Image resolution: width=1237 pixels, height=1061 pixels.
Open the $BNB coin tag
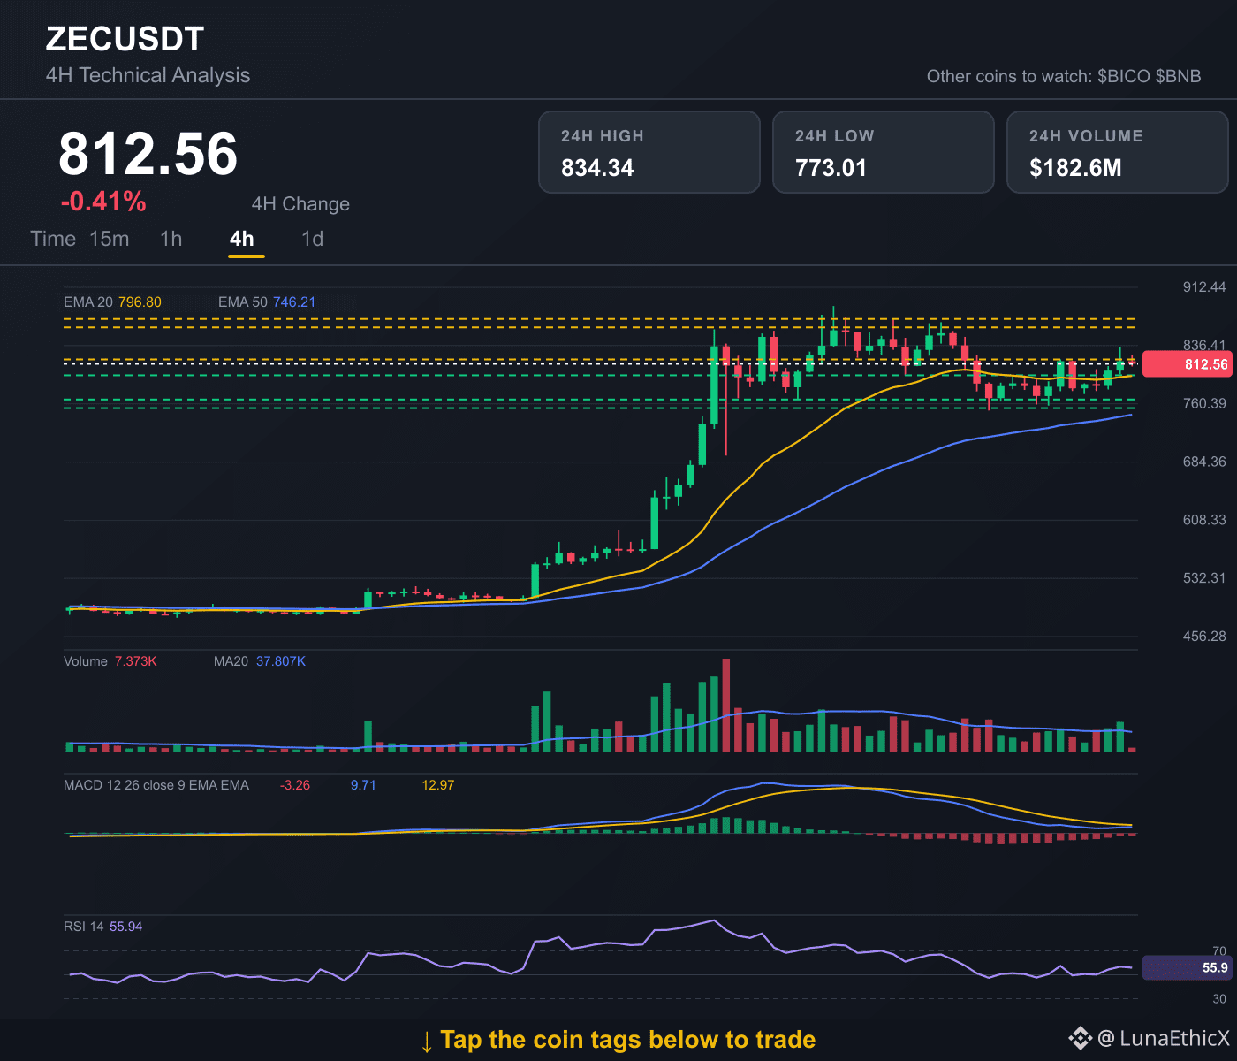[x=1179, y=76]
